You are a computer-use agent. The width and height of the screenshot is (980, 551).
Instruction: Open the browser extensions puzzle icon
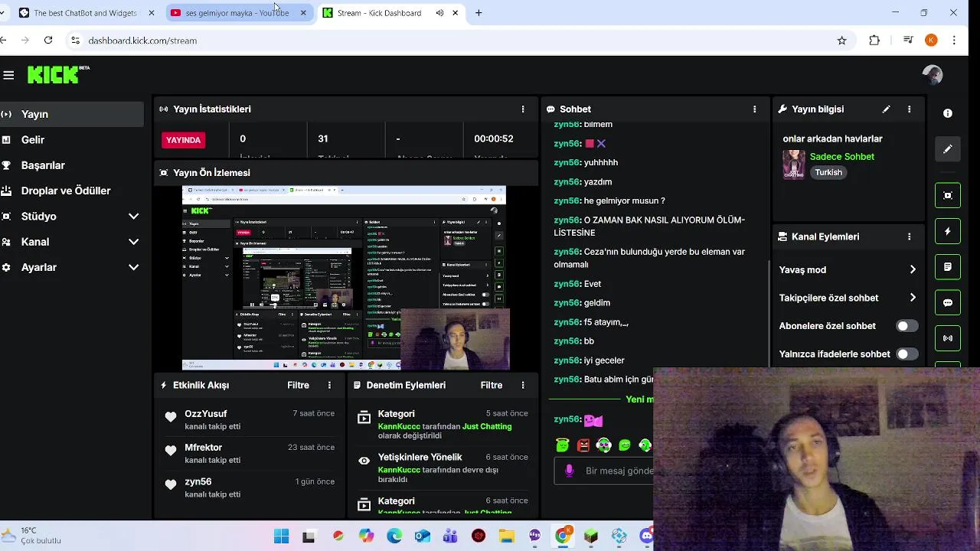pyautogui.click(x=874, y=41)
